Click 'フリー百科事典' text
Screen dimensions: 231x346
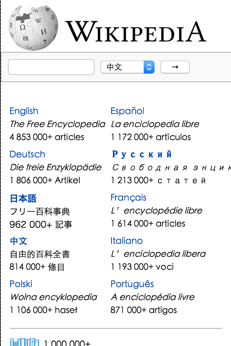coord(40,212)
